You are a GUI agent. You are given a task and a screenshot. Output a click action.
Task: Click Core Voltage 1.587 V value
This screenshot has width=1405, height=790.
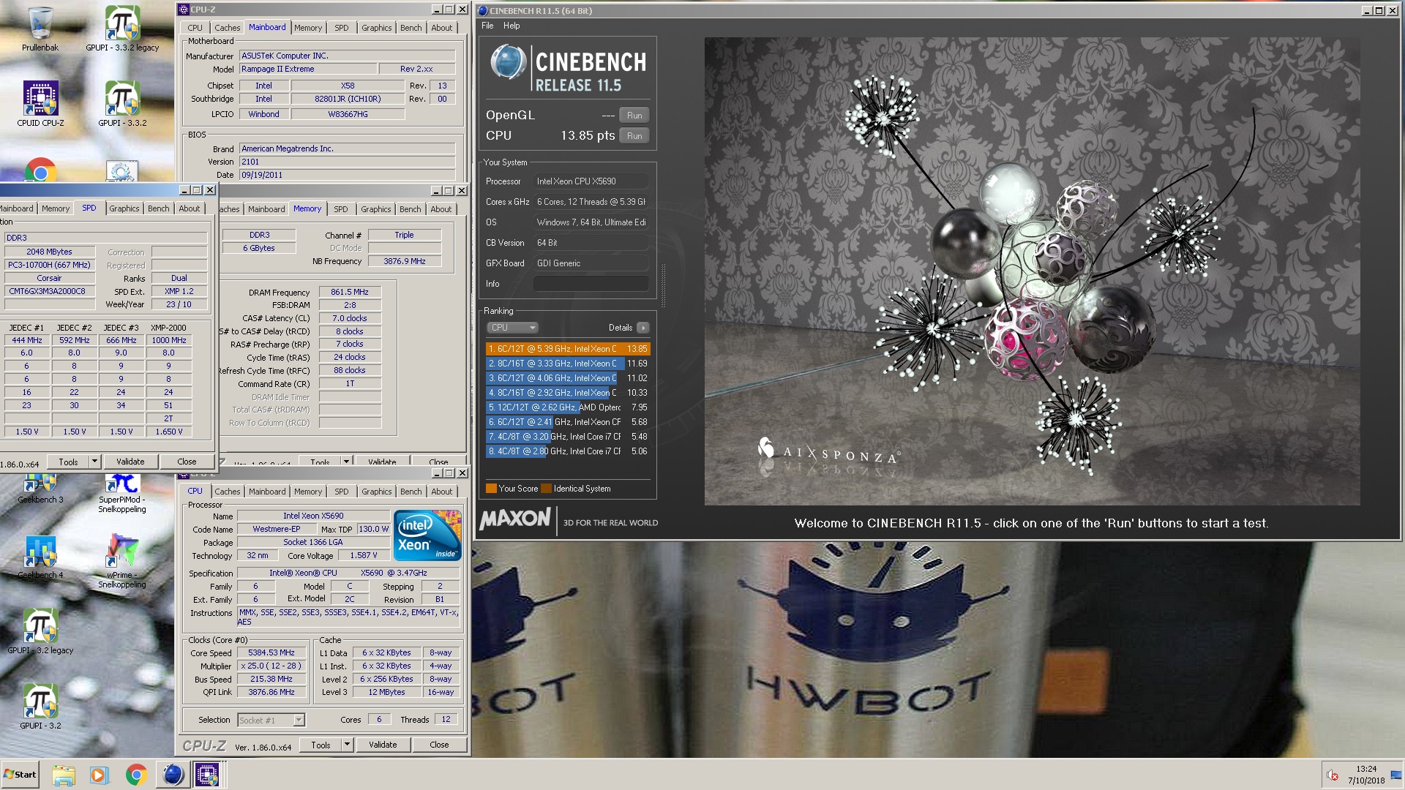click(363, 556)
